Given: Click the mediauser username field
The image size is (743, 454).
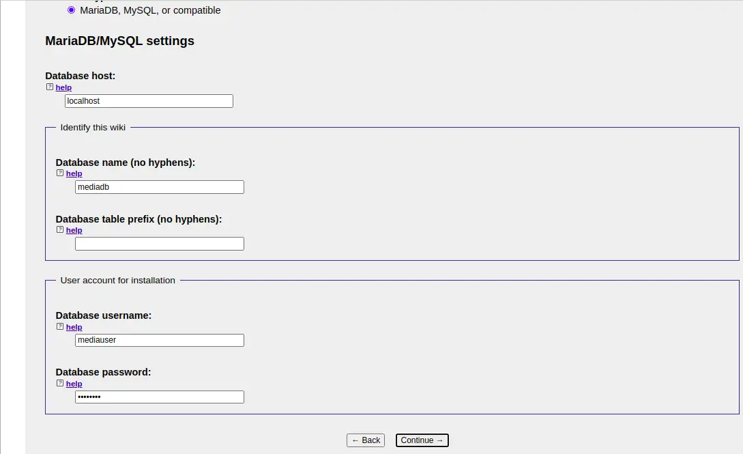Looking at the screenshot, I should coord(159,340).
